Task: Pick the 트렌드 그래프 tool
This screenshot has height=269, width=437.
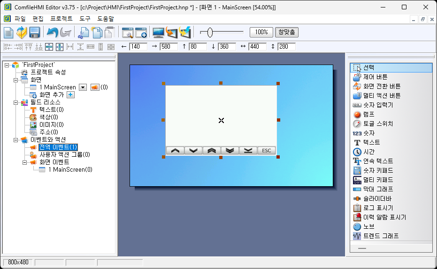Action: [x=381, y=236]
